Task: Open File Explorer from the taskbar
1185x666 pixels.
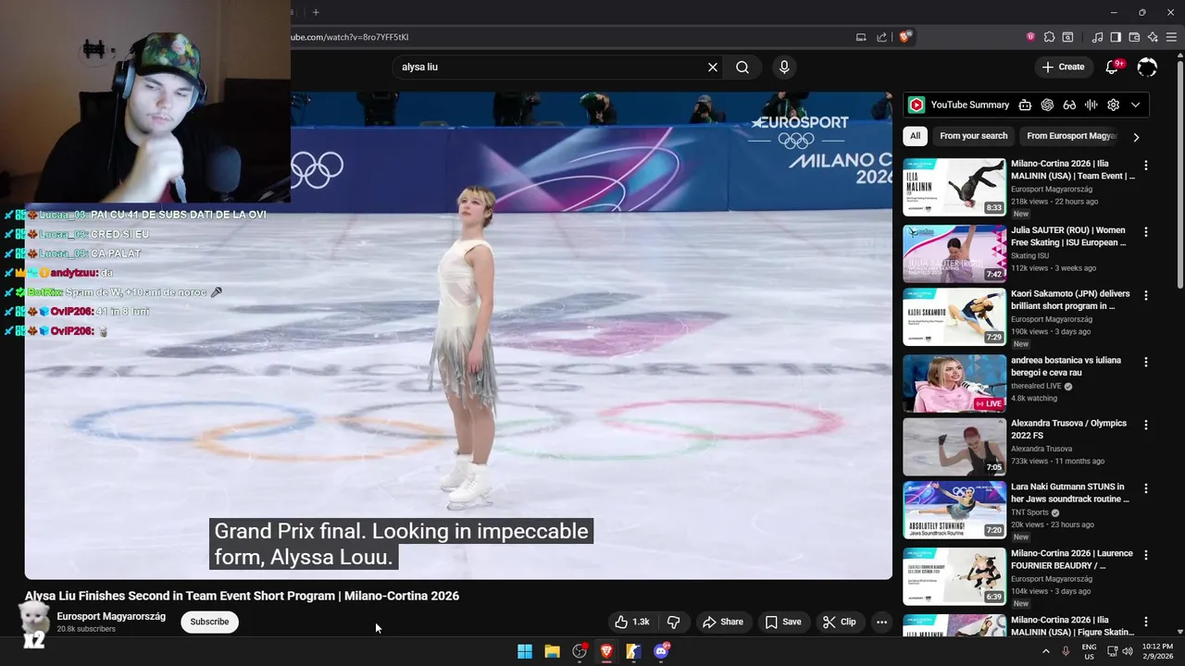Action: pyautogui.click(x=552, y=651)
